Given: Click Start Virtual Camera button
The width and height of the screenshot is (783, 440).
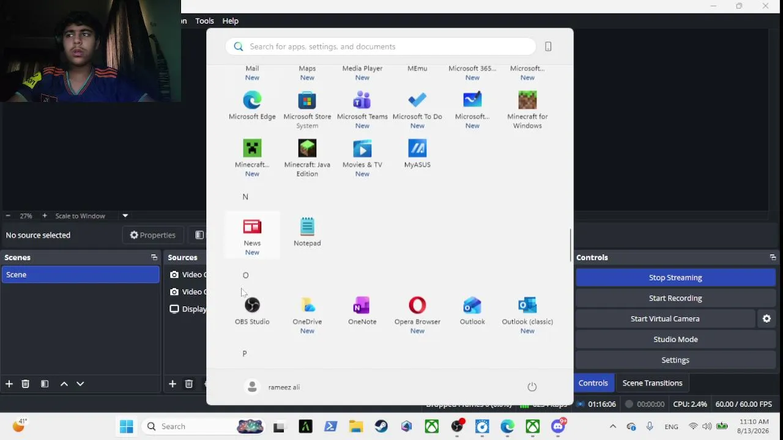Looking at the screenshot, I should pos(665,318).
